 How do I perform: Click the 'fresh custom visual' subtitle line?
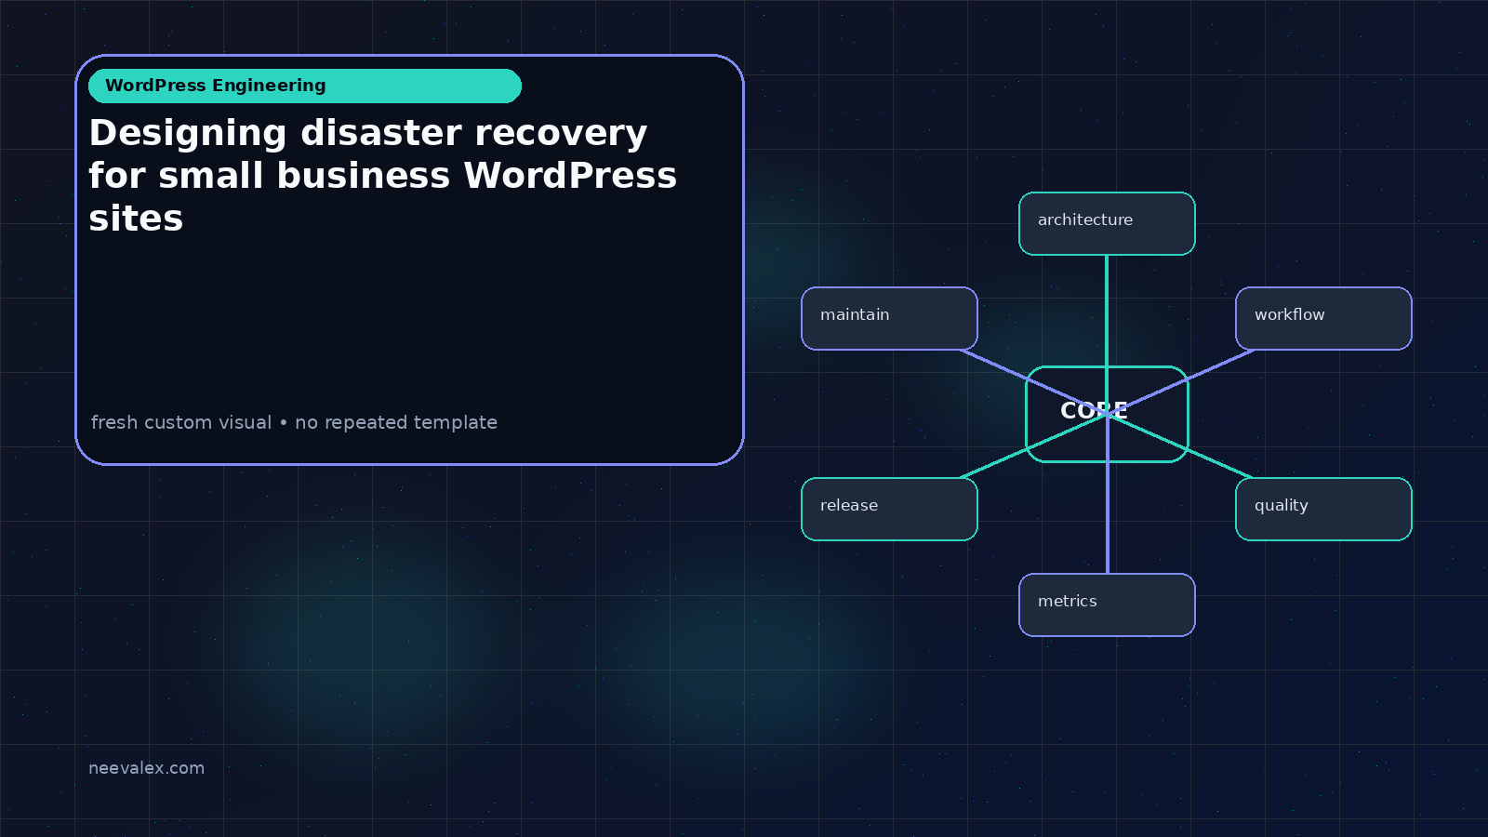[294, 422]
